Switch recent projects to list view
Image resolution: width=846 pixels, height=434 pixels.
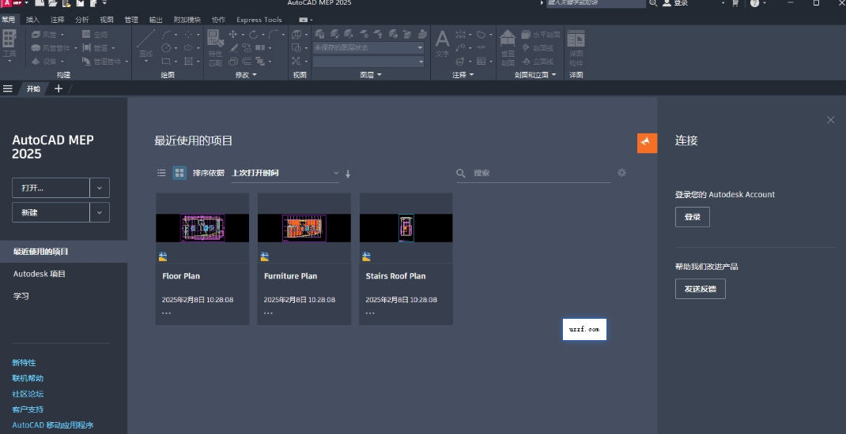pos(161,173)
